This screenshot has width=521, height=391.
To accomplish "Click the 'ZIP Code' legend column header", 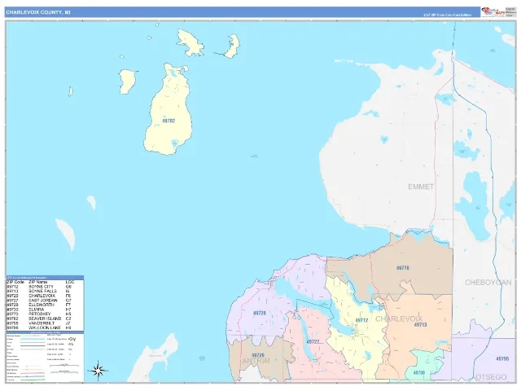I will (x=15, y=282).
